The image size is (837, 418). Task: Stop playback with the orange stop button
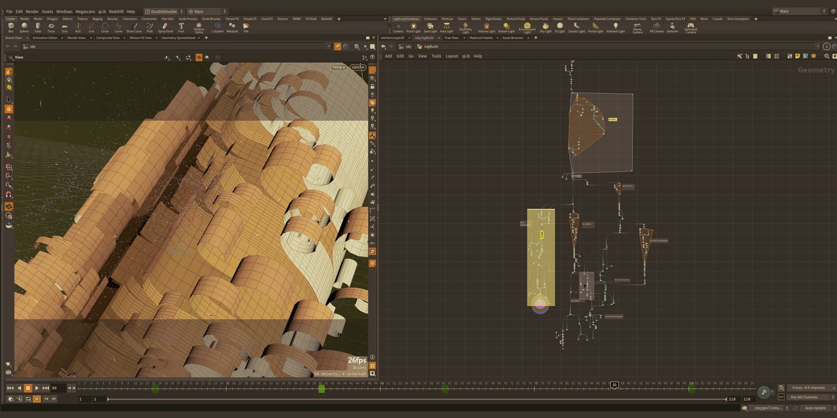tap(28, 388)
